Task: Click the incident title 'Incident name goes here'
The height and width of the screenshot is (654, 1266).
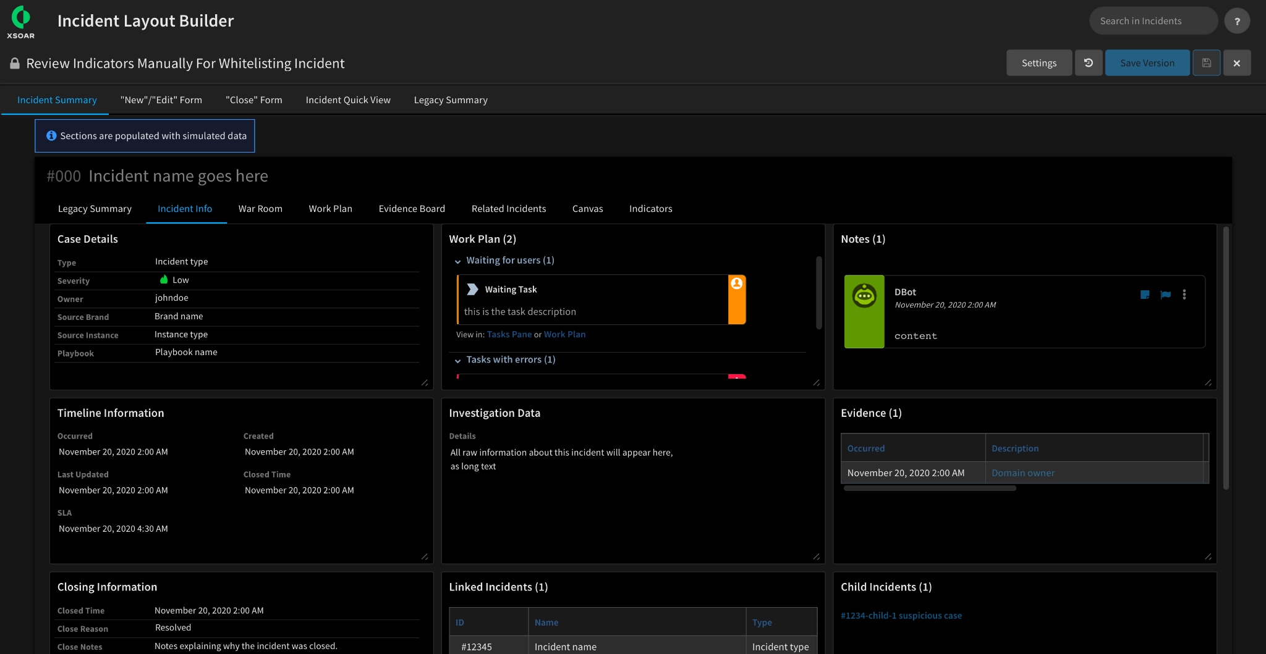Action: [178, 176]
